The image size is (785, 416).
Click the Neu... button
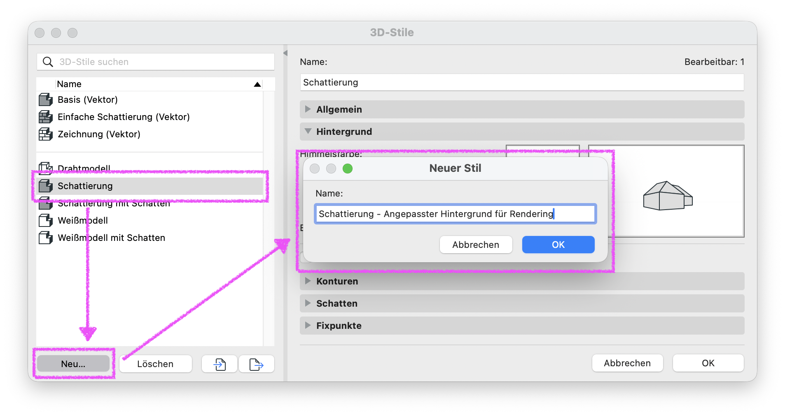click(x=73, y=364)
